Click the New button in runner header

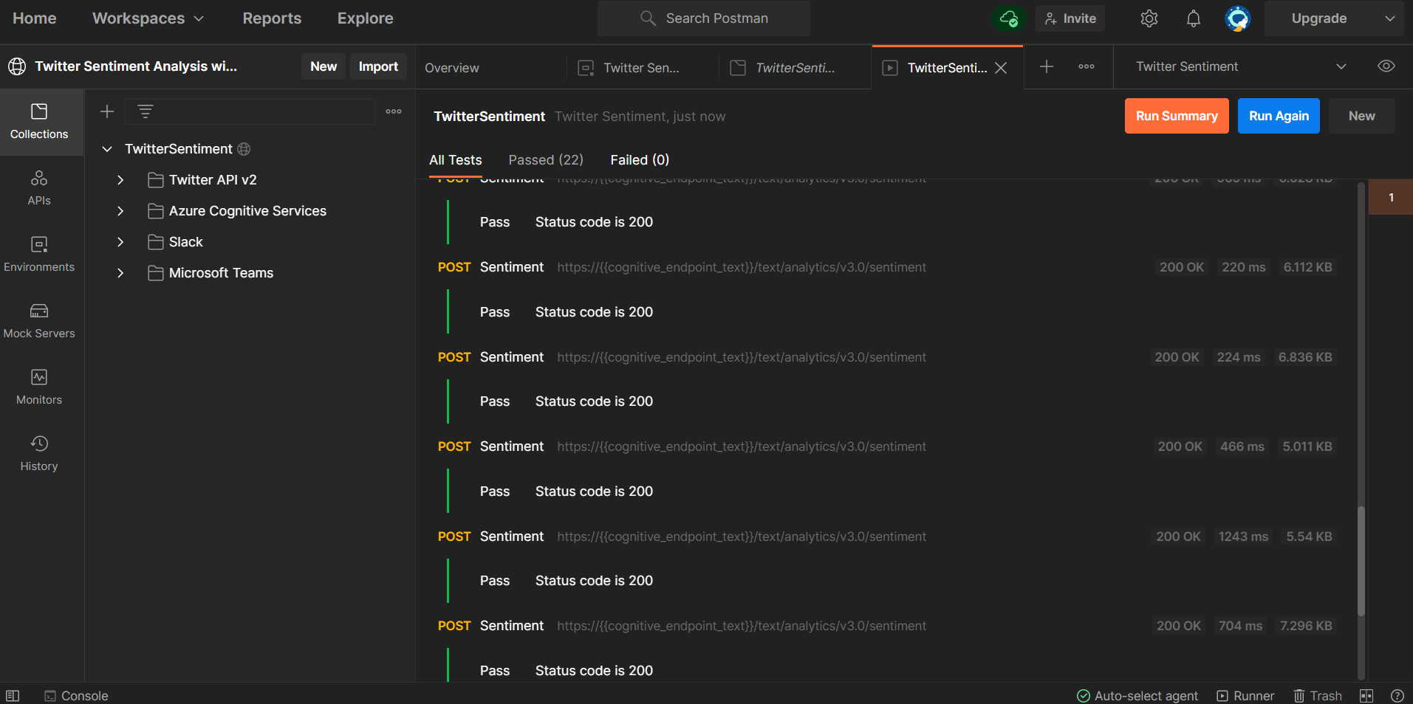pyautogui.click(x=1361, y=116)
